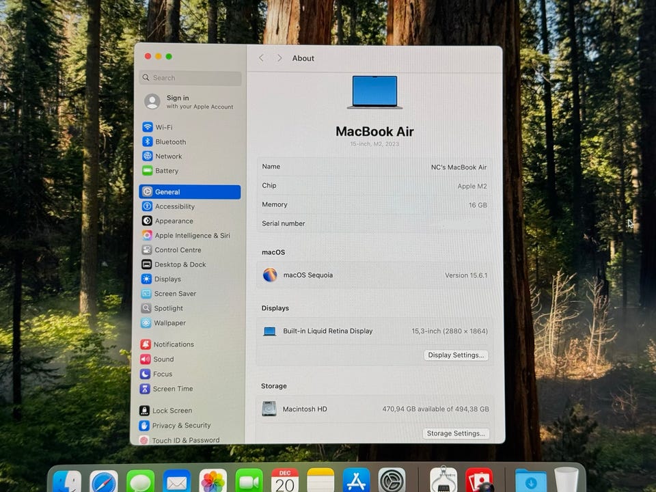Launch Safari from the Dock

[x=104, y=482]
